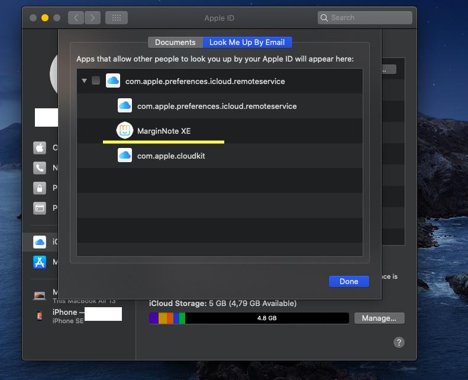Open the payment card sidebar icon
This screenshot has width=468, height=380.
point(40,208)
